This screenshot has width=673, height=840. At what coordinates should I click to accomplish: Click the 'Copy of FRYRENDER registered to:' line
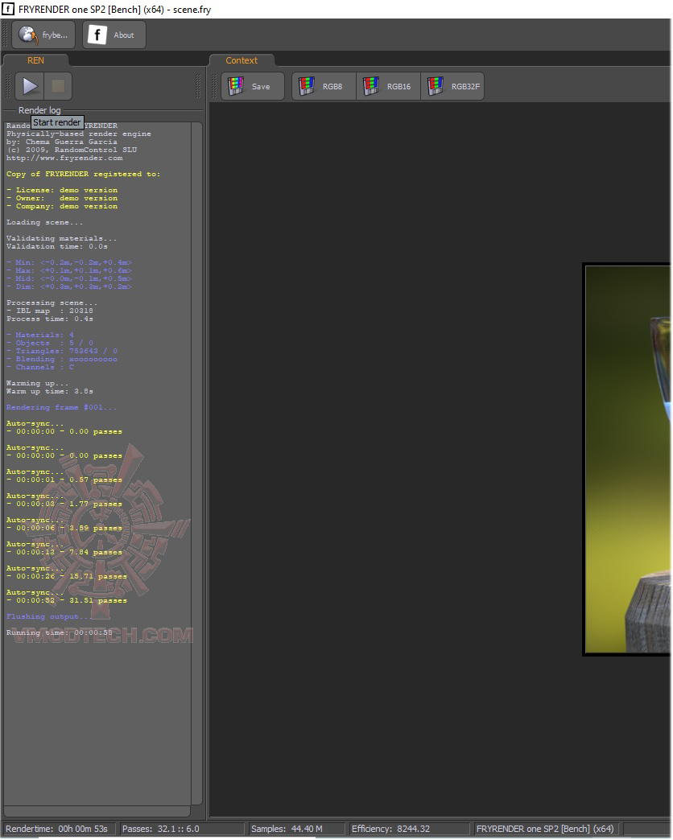tap(83, 174)
